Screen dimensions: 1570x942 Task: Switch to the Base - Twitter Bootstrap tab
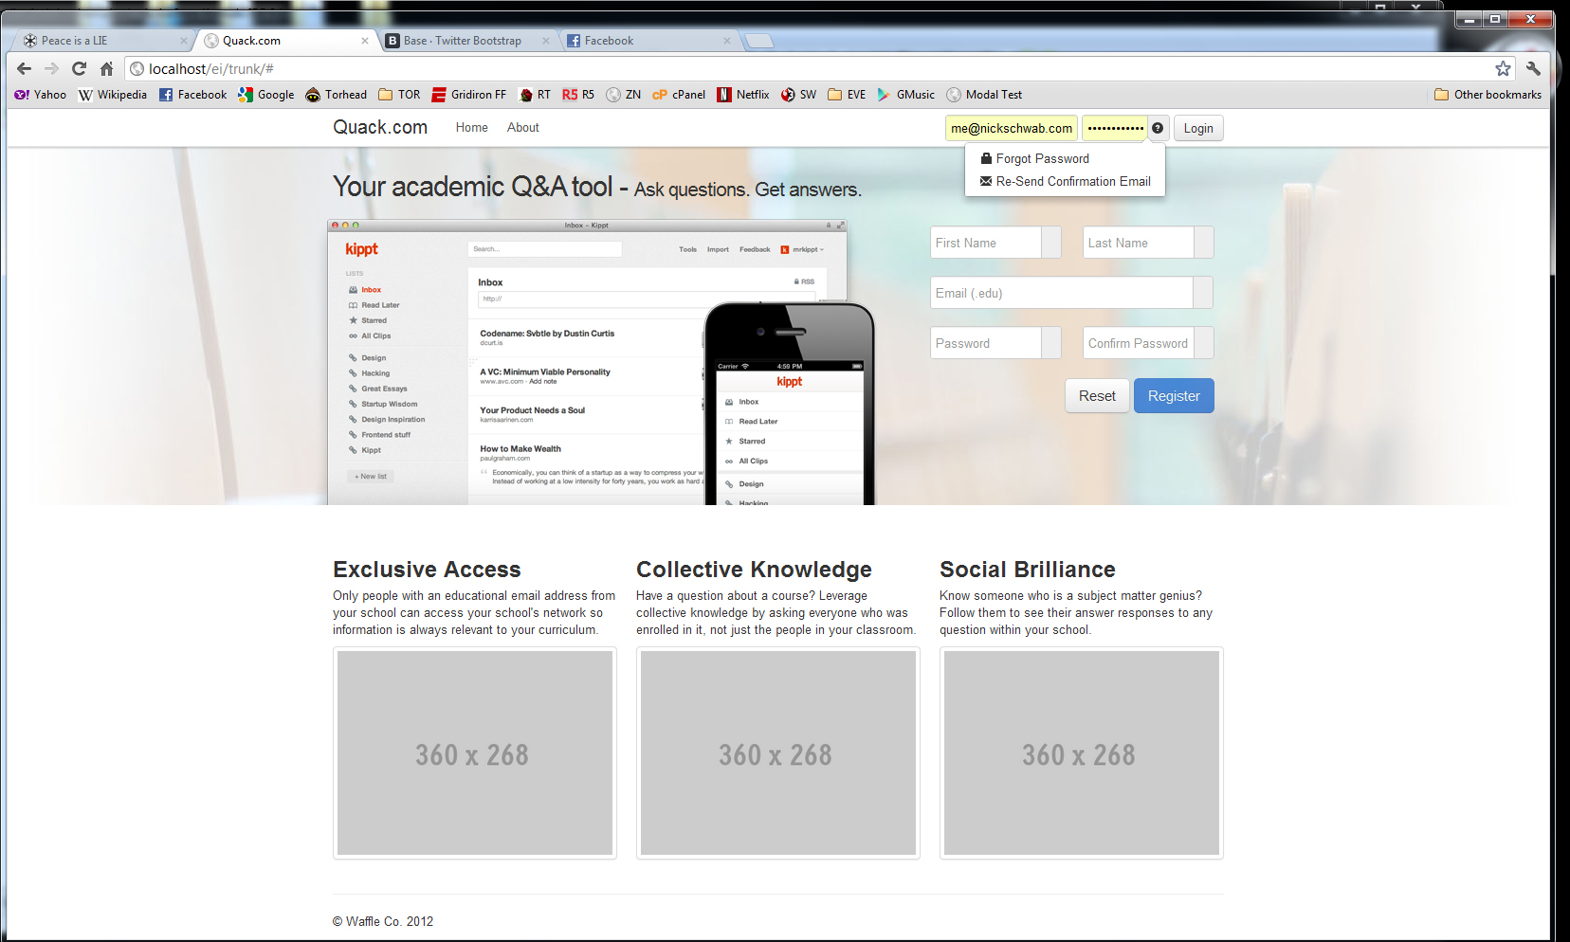click(x=462, y=41)
